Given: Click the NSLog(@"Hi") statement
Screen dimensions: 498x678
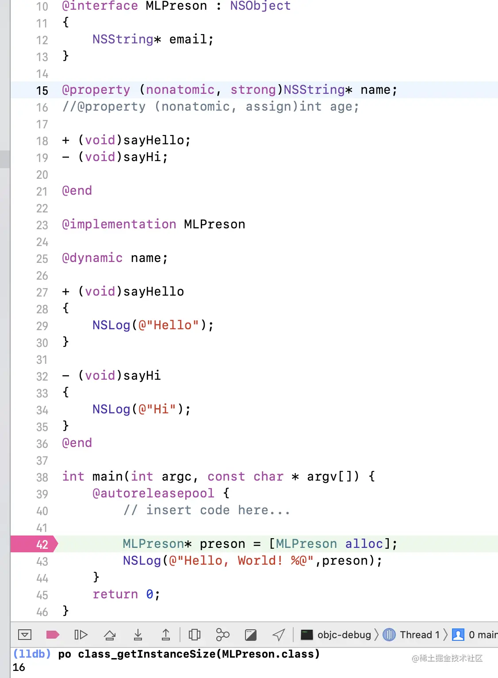Looking at the screenshot, I should pos(142,409).
